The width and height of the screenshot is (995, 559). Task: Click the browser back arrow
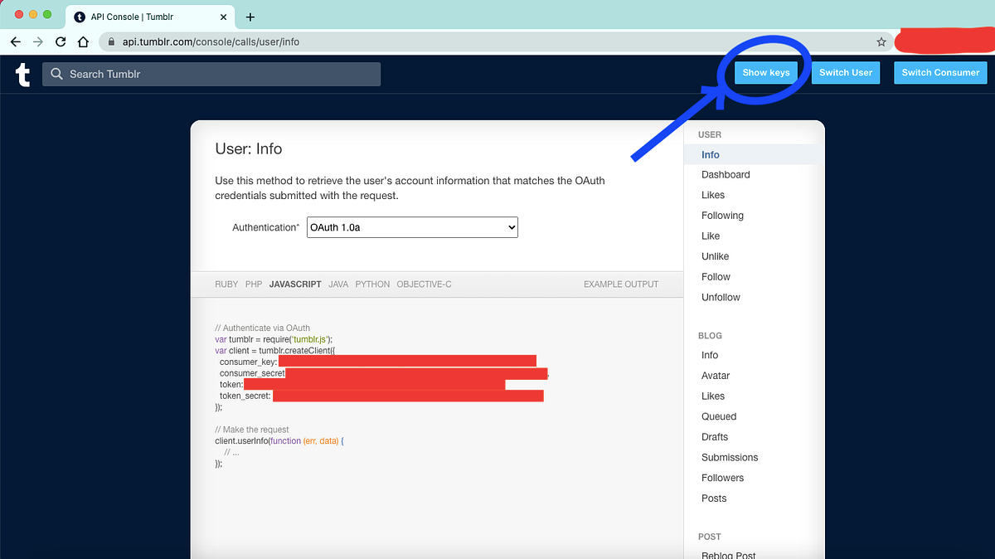15,41
